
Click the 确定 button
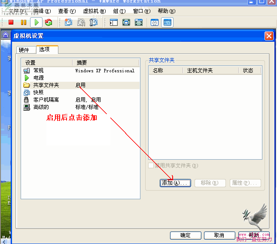[186, 235]
